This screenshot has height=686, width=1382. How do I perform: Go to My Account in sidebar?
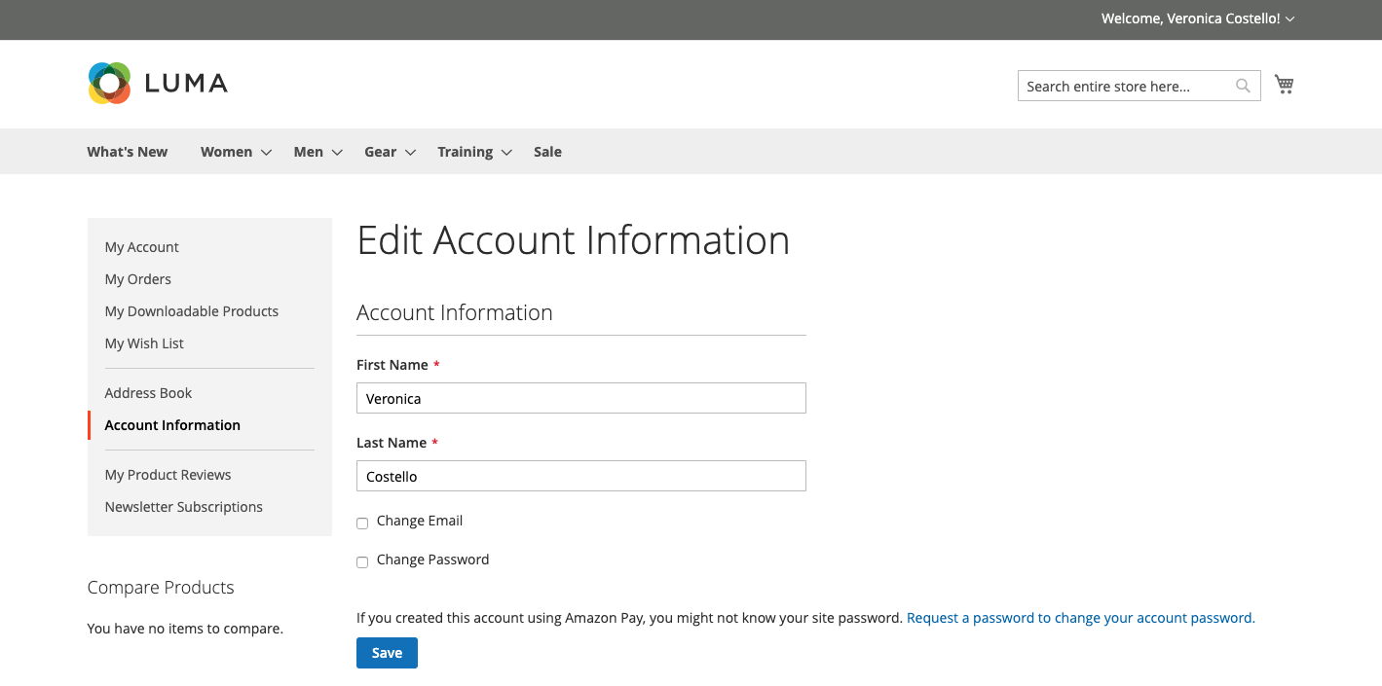pyautogui.click(x=142, y=247)
